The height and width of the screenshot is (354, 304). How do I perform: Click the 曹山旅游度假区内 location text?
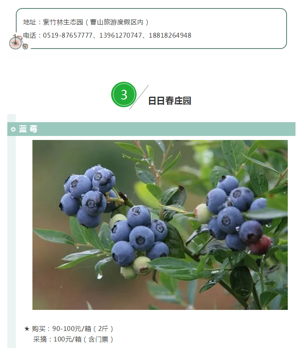point(117,22)
